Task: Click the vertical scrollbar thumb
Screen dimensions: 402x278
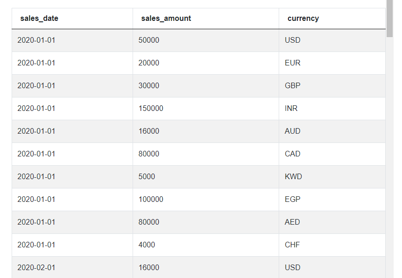Action: [x=390, y=19]
